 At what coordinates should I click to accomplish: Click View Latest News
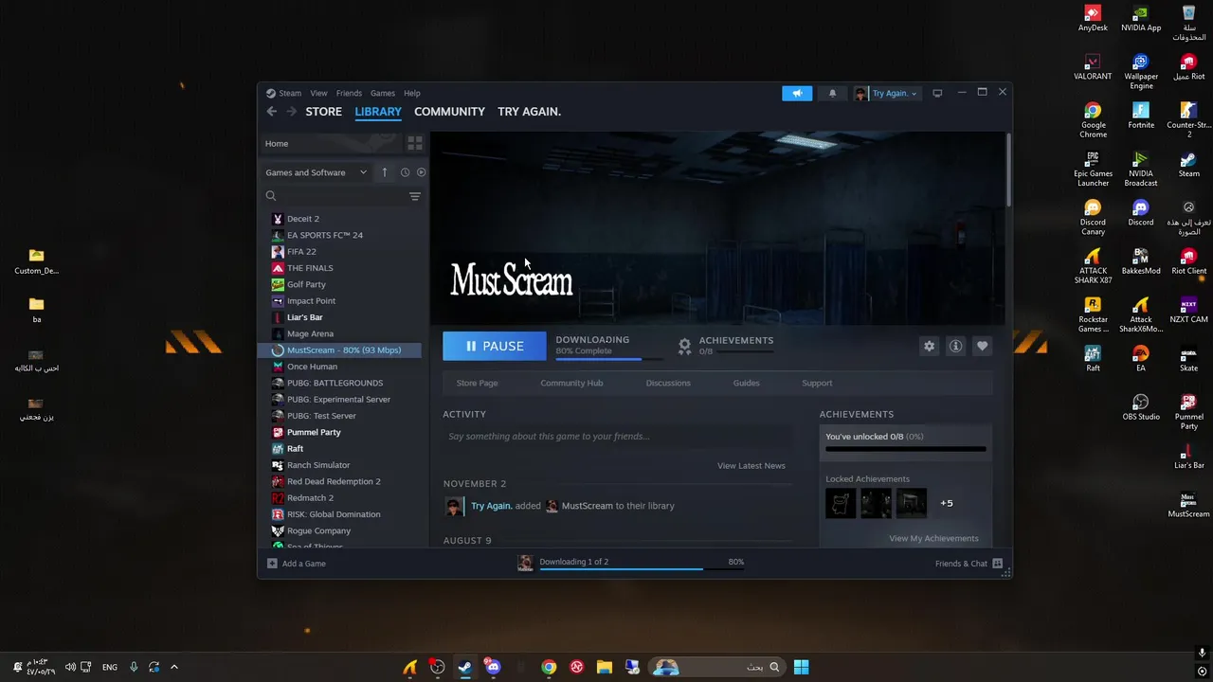click(751, 465)
